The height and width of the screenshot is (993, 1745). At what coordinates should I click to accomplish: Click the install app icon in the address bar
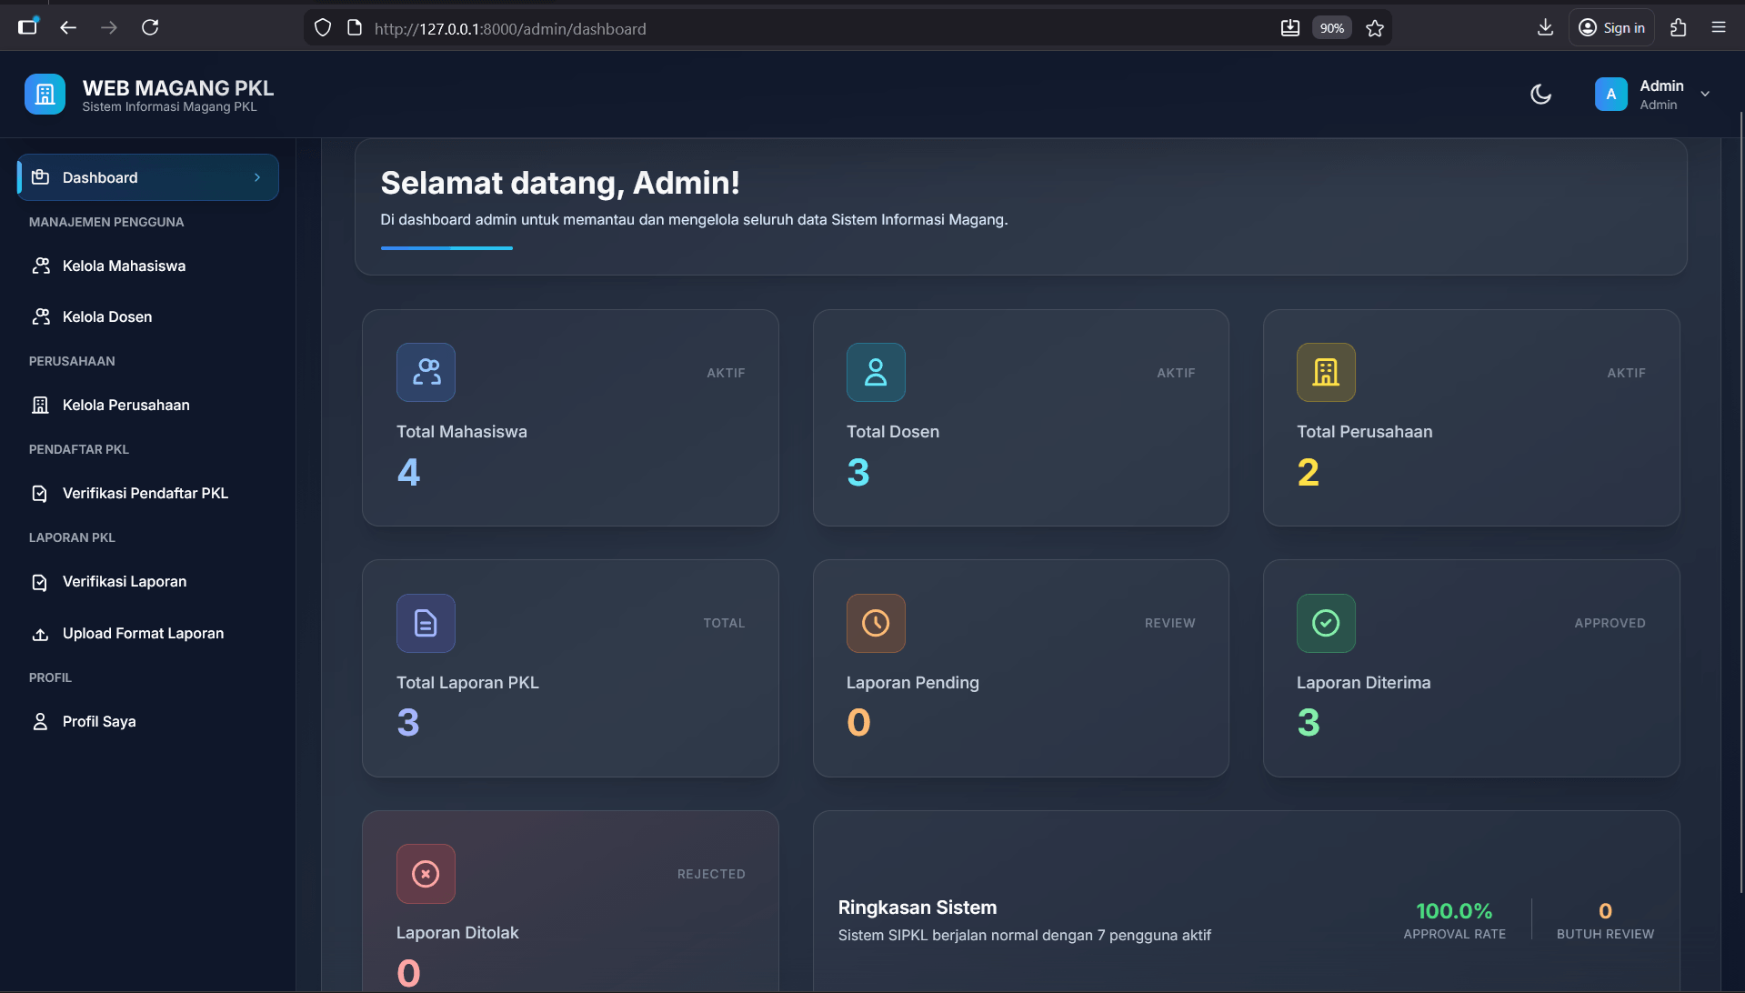point(1290,28)
